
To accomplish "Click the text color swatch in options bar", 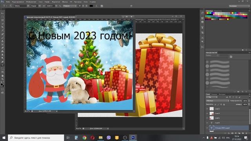I will 91,6.
